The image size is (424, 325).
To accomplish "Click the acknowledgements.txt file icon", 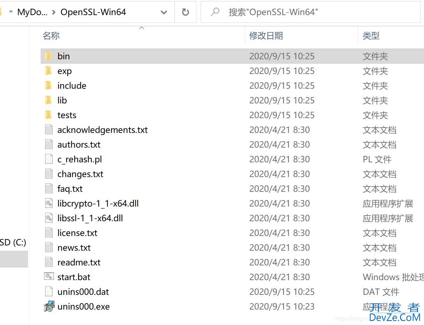I will (49, 130).
